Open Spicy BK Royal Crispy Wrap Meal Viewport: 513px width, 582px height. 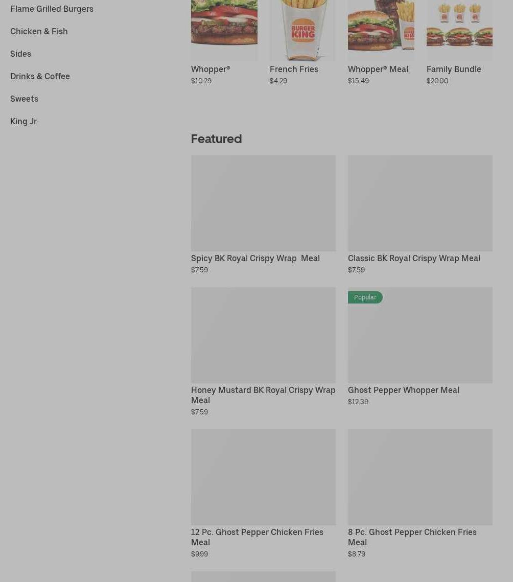(255, 259)
